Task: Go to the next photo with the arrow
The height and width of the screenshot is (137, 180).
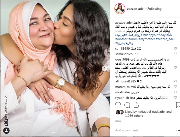Action: [104, 68]
